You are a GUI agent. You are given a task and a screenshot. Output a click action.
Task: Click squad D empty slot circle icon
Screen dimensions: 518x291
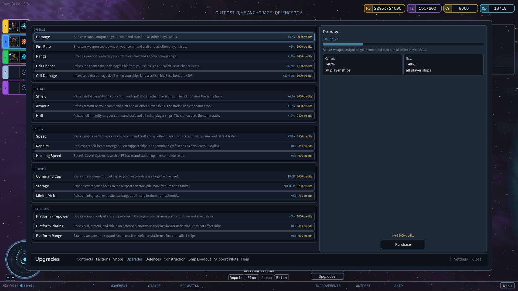coord(24,72)
